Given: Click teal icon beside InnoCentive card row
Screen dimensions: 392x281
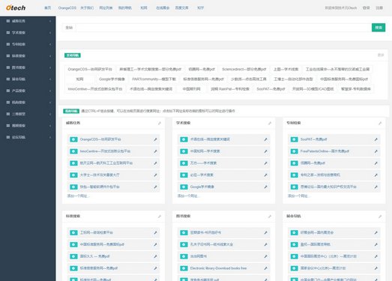Looking at the screenshot, I should pos(73,151).
